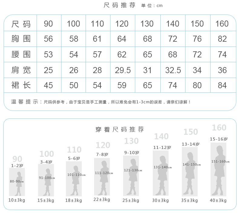Click the 穿着尺码推荐 section heading
The image size is (239, 213).
[119, 130]
